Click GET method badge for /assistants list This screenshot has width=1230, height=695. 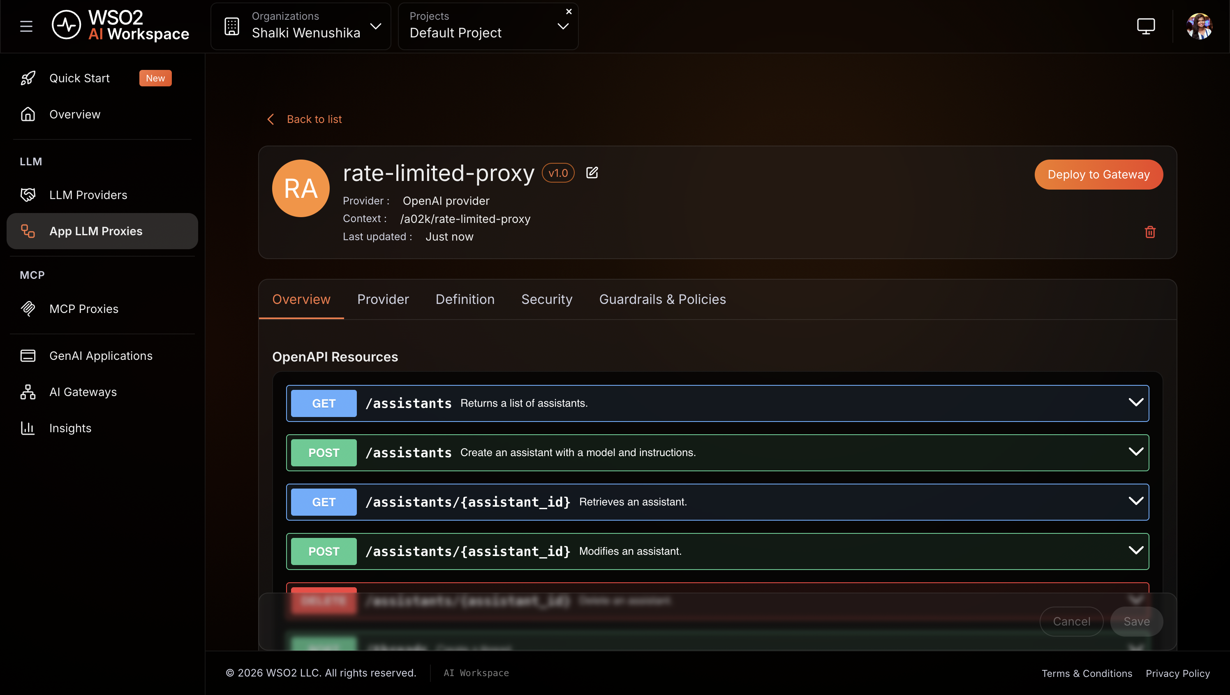pos(324,403)
